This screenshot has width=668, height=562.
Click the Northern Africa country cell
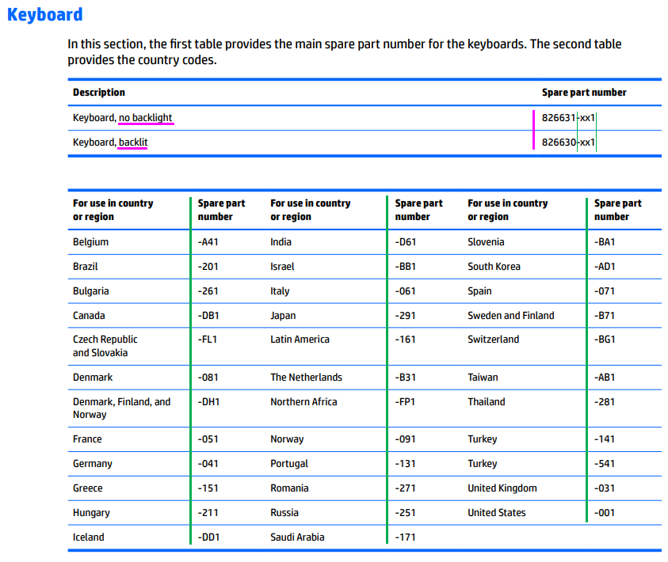(303, 401)
